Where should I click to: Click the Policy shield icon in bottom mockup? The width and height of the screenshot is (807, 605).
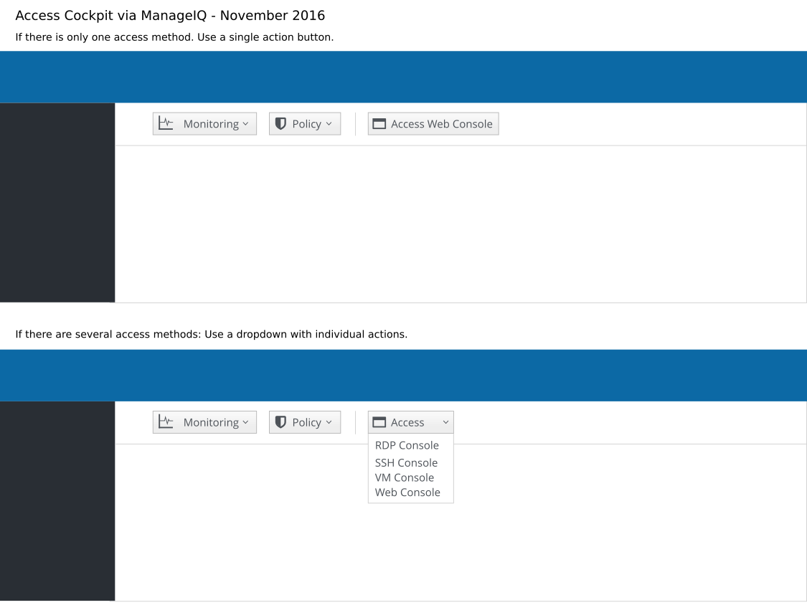pyautogui.click(x=280, y=422)
